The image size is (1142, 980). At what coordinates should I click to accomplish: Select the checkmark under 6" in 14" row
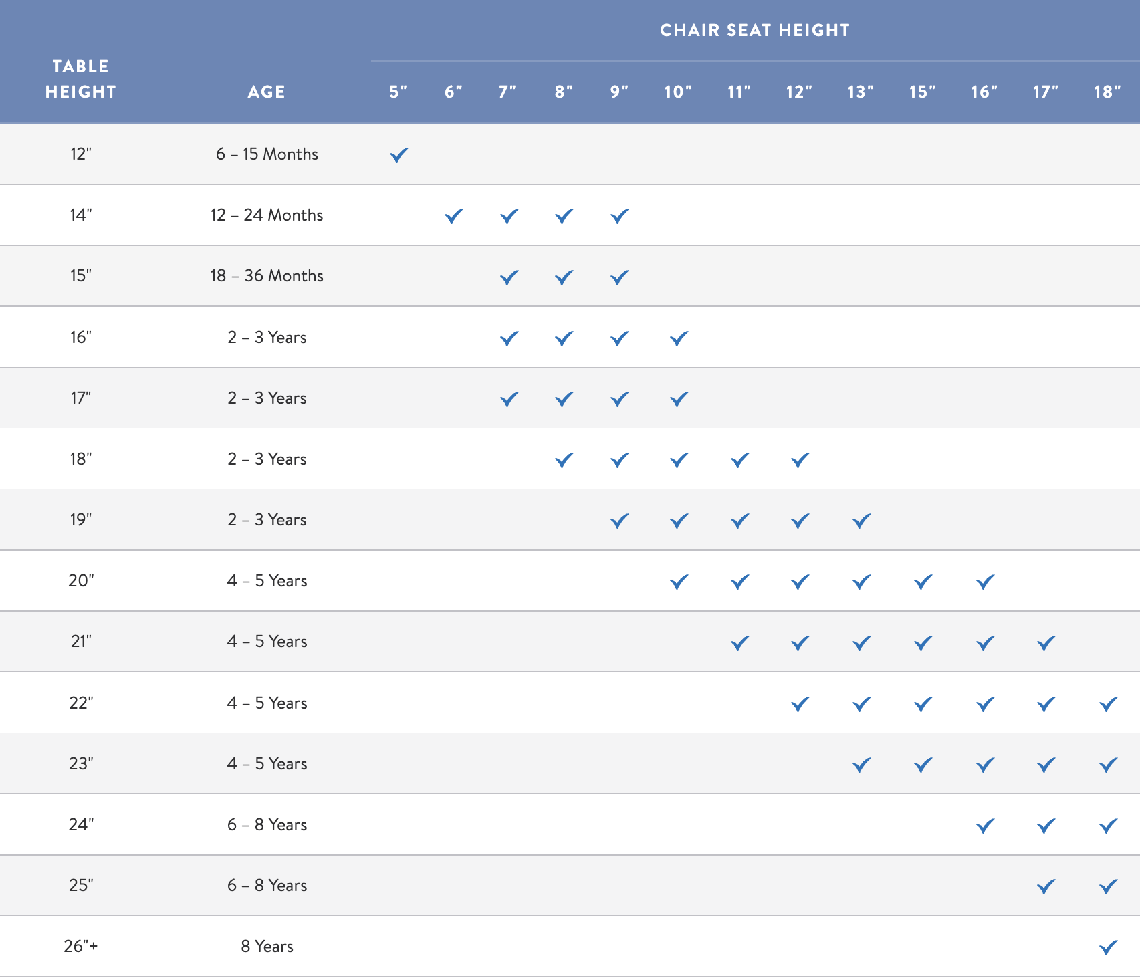[x=454, y=216]
